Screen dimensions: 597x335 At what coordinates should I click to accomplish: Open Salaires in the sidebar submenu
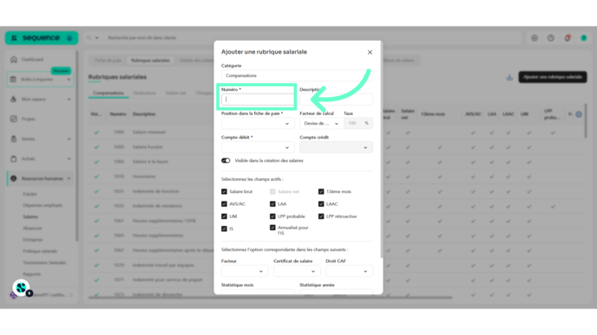30,217
